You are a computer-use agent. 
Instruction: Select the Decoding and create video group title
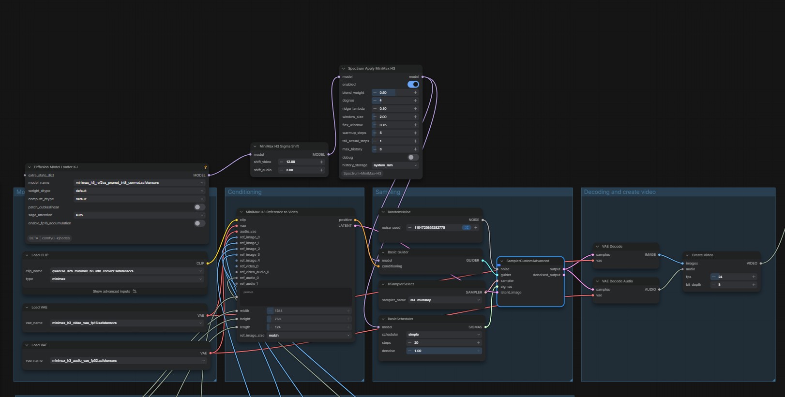click(619, 192)
